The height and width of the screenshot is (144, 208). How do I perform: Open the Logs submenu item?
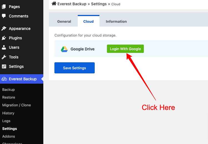pyautogui.click(x=6, y=121)
